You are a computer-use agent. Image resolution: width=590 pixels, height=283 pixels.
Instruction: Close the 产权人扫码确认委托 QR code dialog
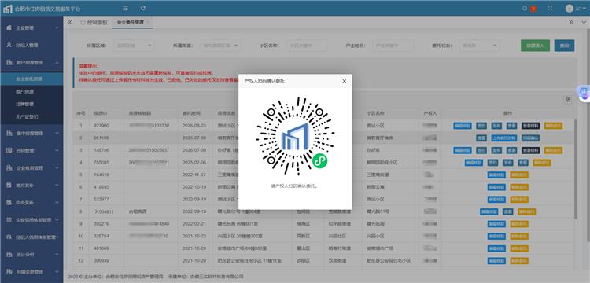point(344,81)
